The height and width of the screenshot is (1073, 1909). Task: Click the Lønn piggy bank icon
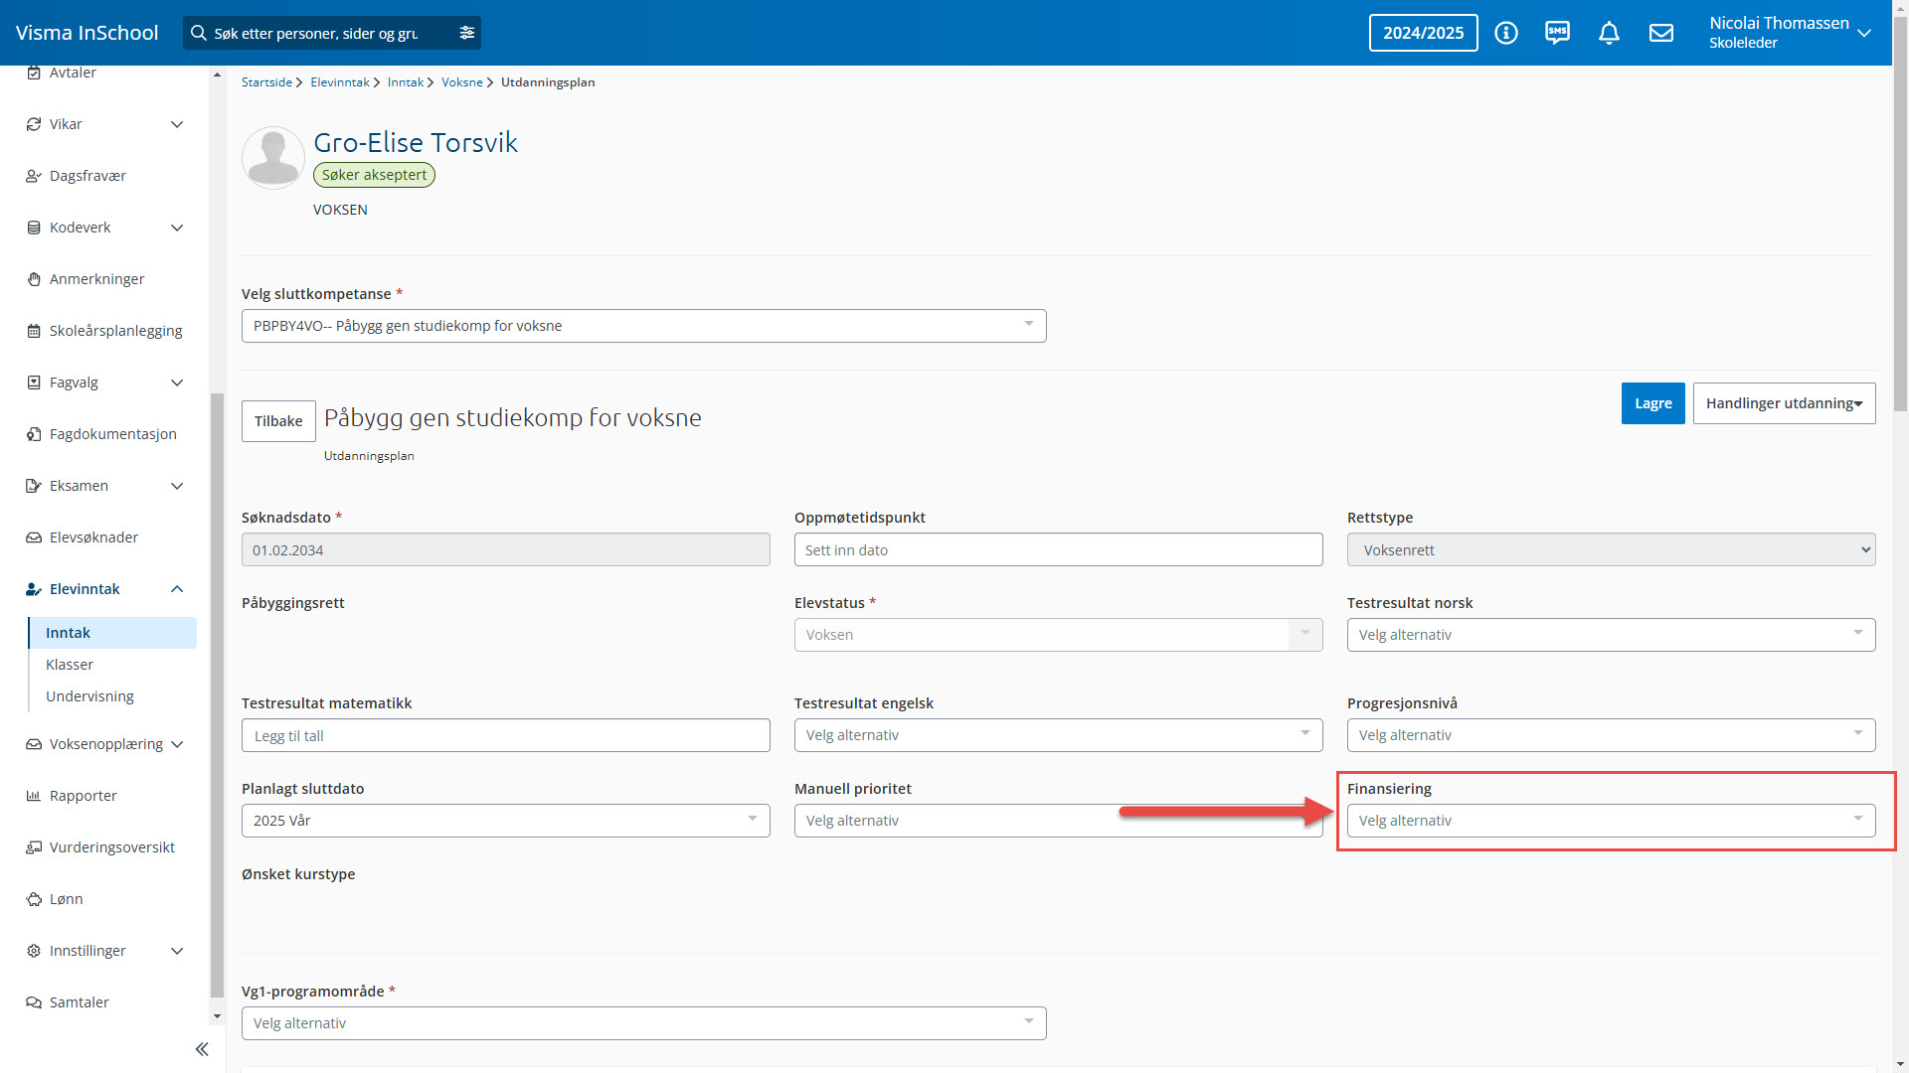tap(34, 899)
